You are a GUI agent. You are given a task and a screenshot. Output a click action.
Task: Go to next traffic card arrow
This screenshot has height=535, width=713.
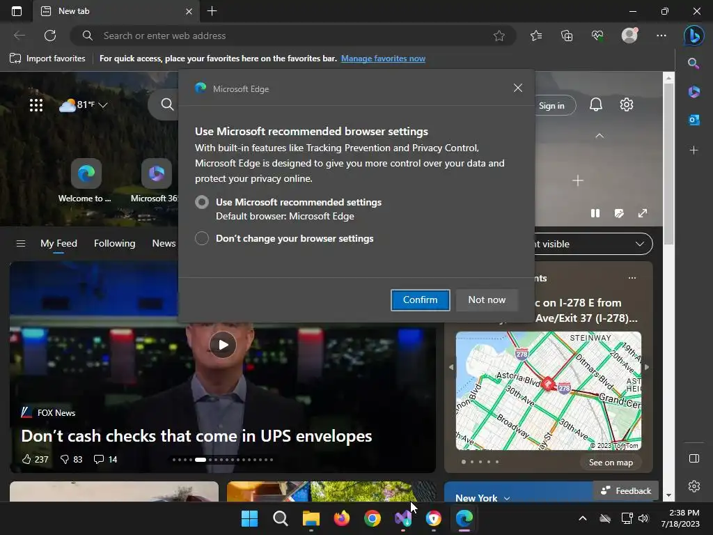click(647, 366)
